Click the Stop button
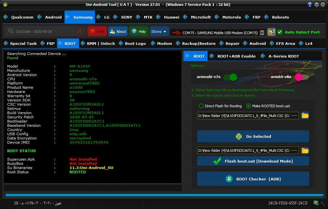 pos(97,32)
